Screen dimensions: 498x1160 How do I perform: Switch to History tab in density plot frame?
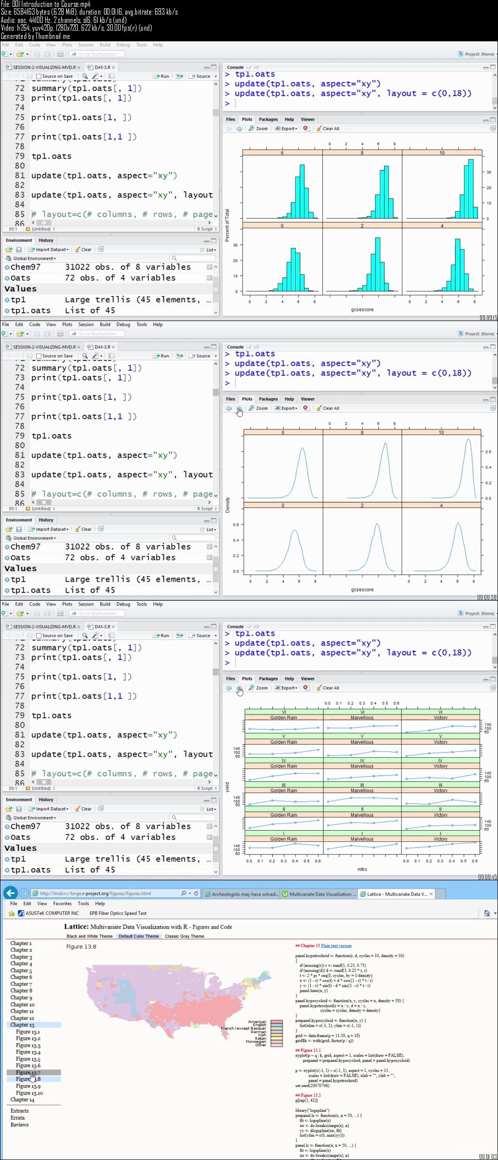click(x=46, y=520)
